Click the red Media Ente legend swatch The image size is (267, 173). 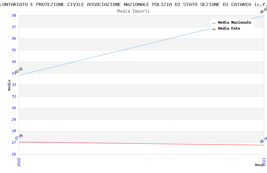click(x=214, y=29)
